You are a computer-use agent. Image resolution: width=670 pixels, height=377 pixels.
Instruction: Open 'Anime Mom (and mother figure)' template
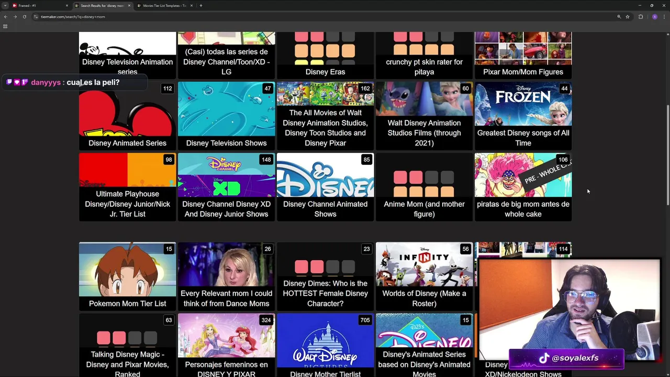click(424, 187)
